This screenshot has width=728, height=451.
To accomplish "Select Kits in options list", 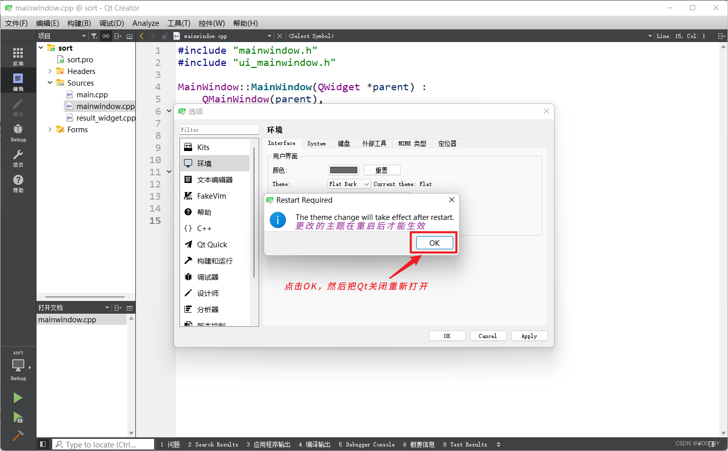I will pyautogui.click(x=215, y=147).
